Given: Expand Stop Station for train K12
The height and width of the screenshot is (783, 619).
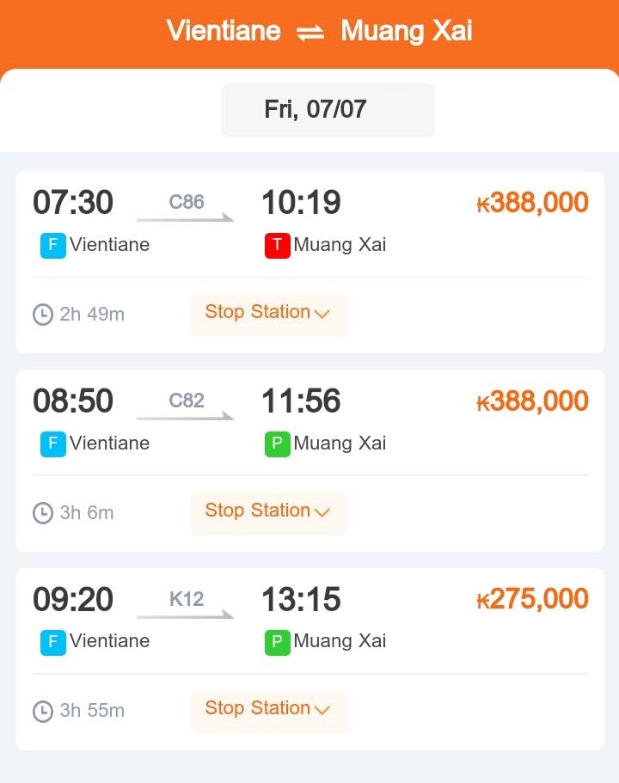Looking at the screenshot, I should tap(268, 711).
